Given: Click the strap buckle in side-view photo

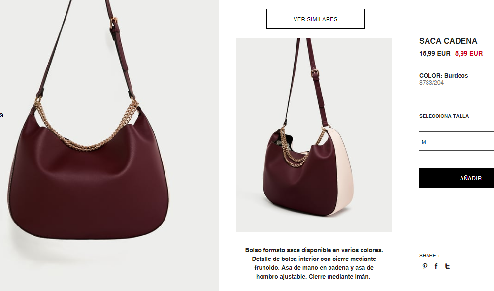Looking at the screenshot, I should click(314, 73).
